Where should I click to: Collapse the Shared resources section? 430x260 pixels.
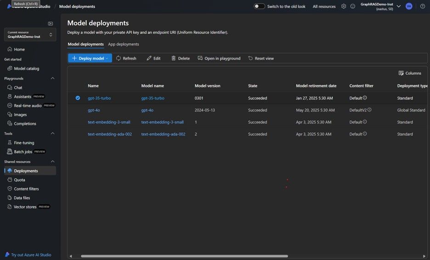tap(52, 162)
